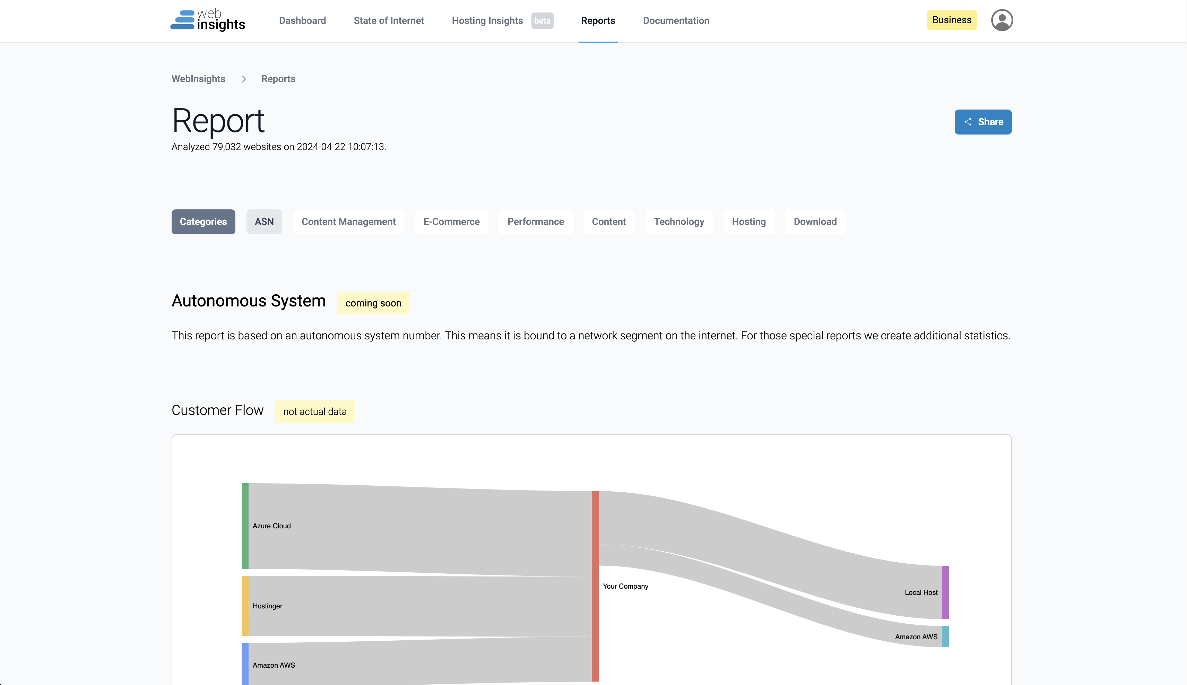Click the red Your Company node
Screen dimensions: 1187x685
(595, 586)
